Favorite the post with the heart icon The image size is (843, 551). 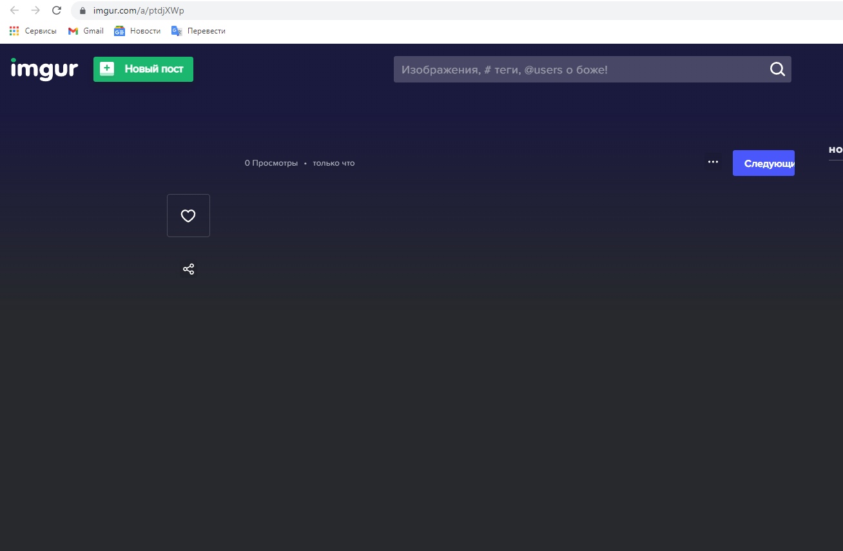click(x=188, y=216)
